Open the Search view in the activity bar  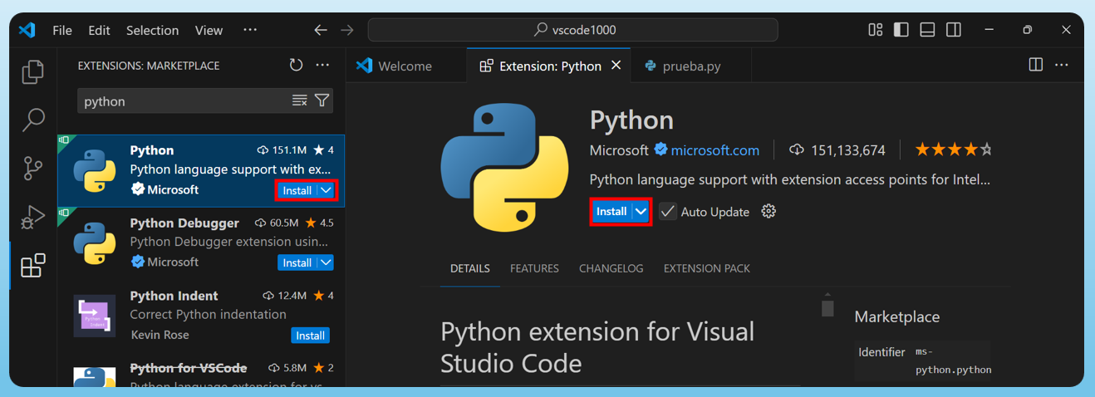[x=32, y=120]
